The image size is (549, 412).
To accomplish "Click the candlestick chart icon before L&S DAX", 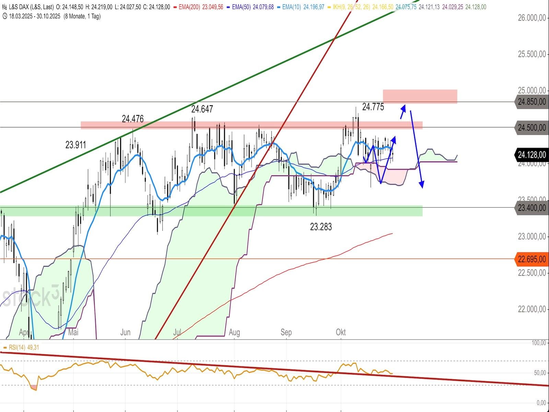I will click(x=4, y=7).
